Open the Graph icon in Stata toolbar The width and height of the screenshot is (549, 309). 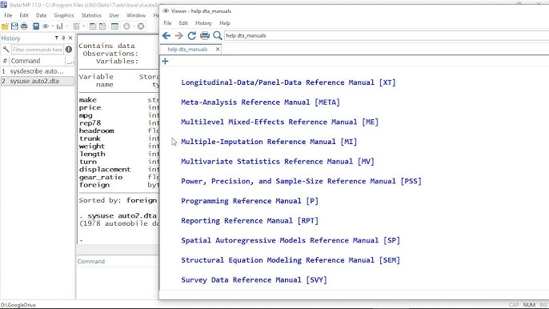[60, 26]
